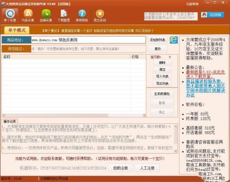This screenshot has width=230, height=182.
Task: Open the 功能菜单 menu
Action: [192, 4]
